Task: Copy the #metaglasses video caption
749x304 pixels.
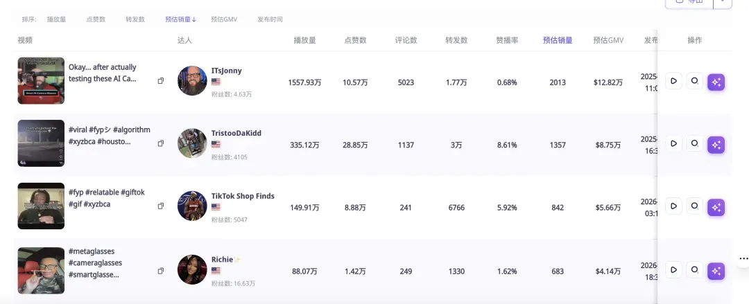Action: (x=161, y=271)
